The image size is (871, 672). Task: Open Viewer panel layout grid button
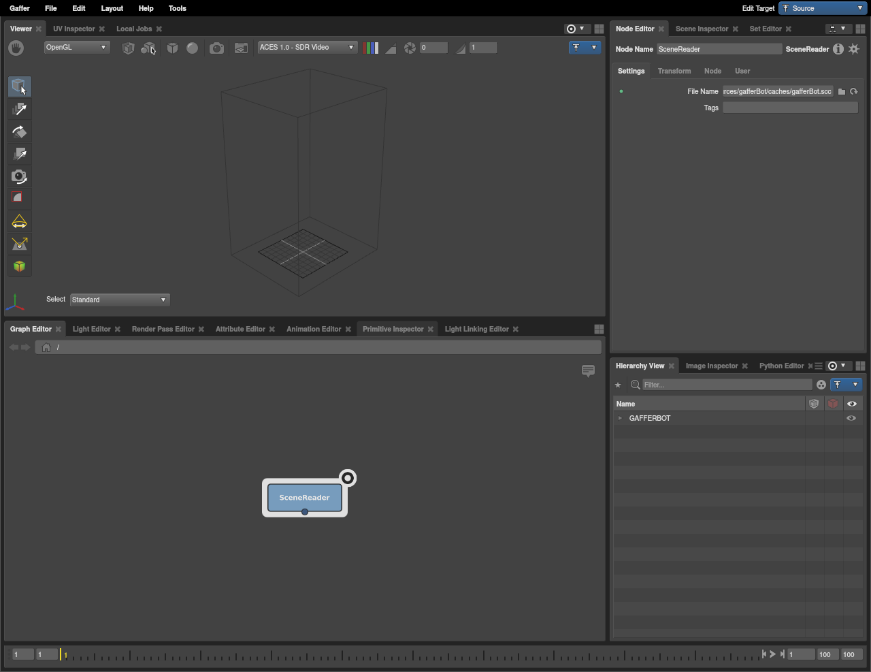[x=599, y=29]
